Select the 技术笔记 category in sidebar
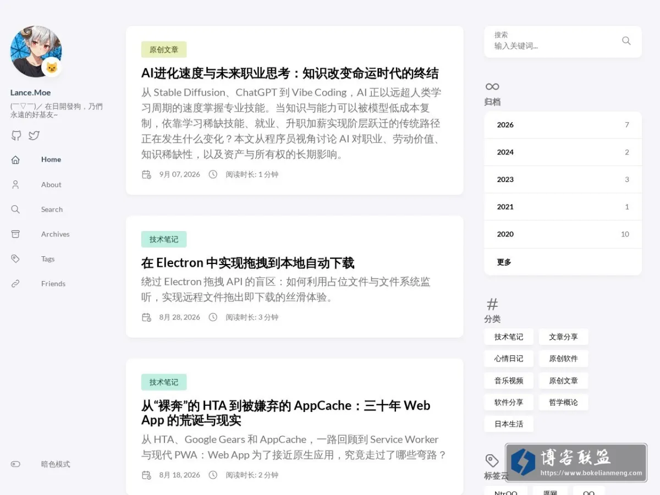 [509, 337]
